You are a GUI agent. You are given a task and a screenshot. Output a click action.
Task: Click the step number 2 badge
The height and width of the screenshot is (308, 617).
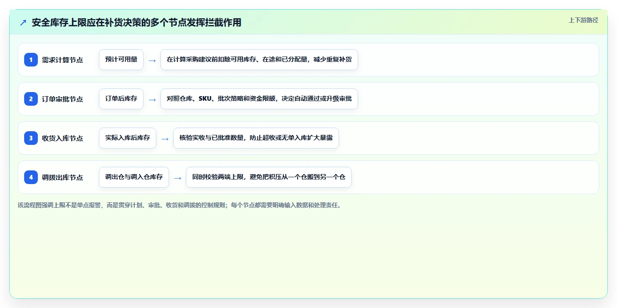pyautogui.click(x=31, y=99)
